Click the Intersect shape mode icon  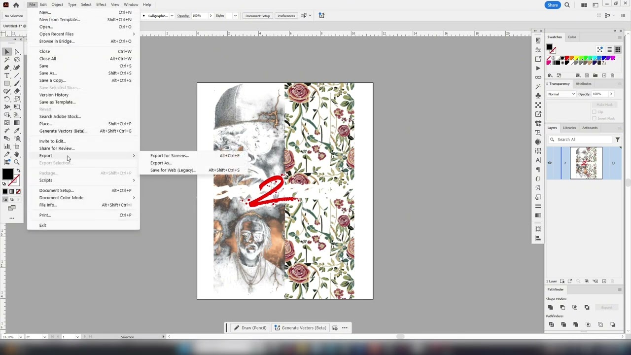[x=575, y=307]
